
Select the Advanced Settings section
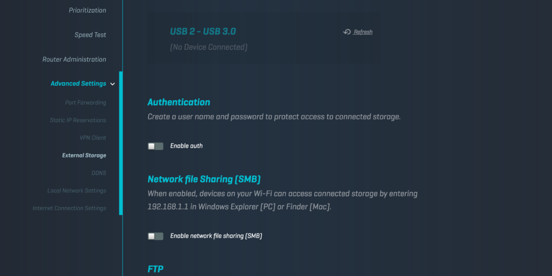[x=78, y=84]
